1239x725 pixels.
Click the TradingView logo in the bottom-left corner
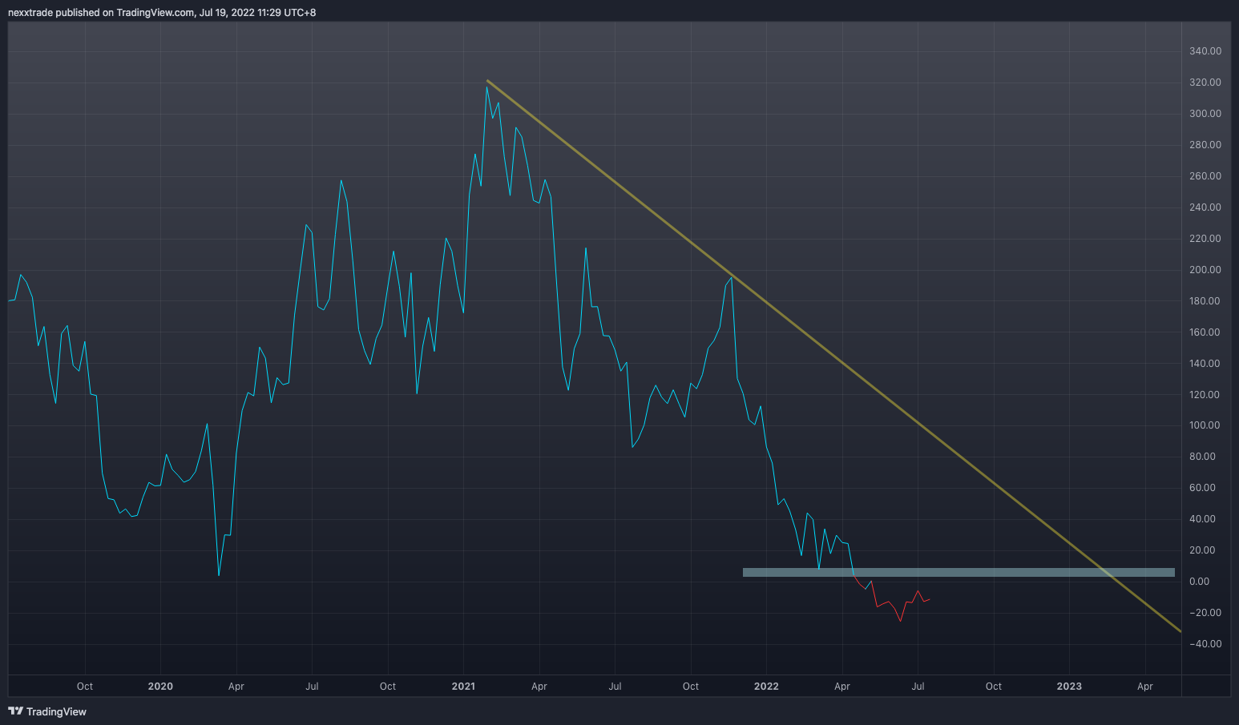click(47, 711)
